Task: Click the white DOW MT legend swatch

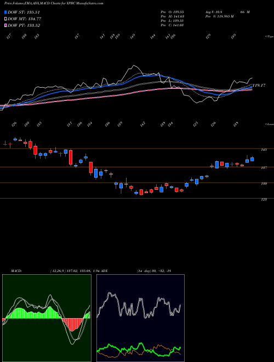Action: 6,19
